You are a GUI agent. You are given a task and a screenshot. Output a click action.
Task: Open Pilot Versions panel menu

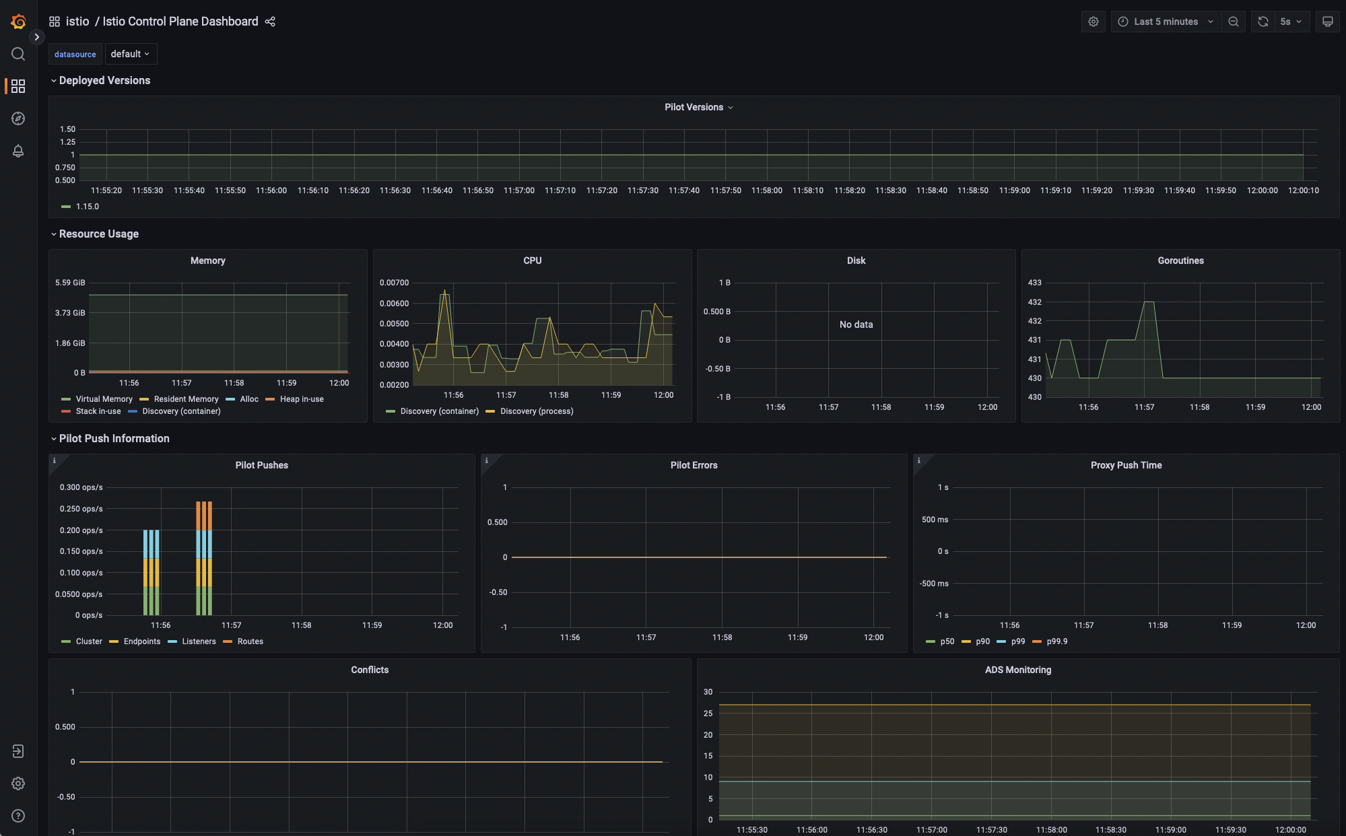[x=698, y=107]
